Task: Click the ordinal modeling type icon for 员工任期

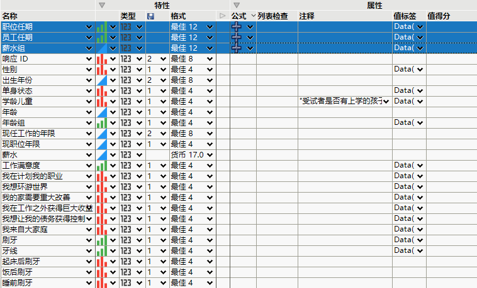Action: [x=102, y=38]
